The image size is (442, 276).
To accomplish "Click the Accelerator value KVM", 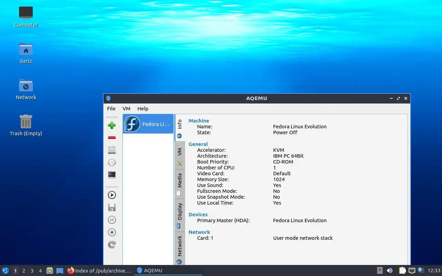I will [279, 150].
